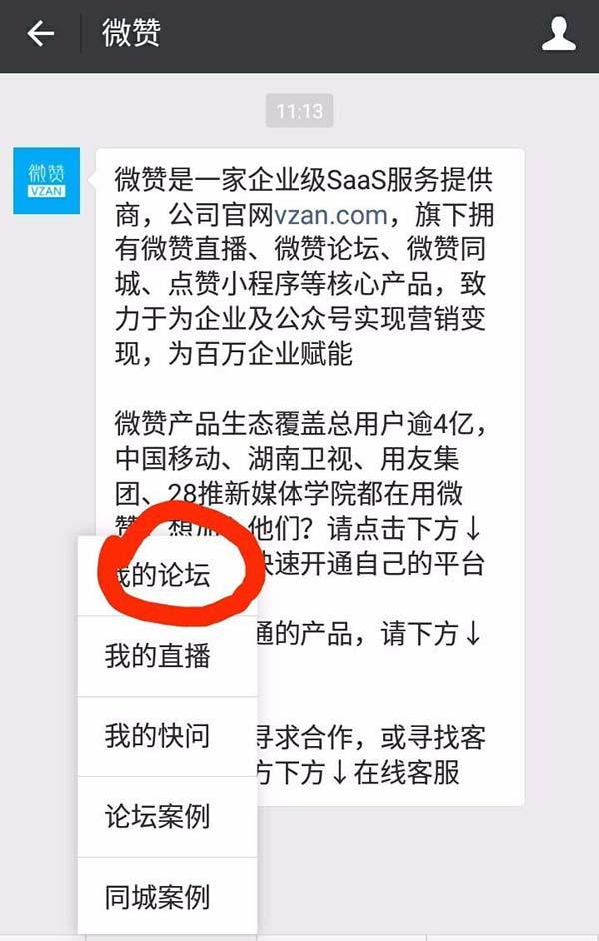The height and width of the screenshot is (941, 599).
Task: Go back using the header arrow
Action: pos(41,34)
